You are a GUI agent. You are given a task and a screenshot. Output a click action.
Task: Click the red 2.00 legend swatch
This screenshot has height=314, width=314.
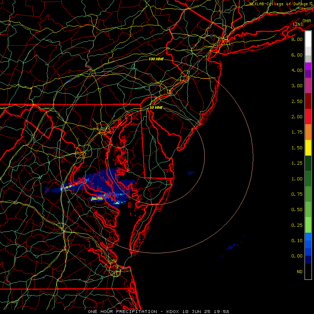coord(308,117)
